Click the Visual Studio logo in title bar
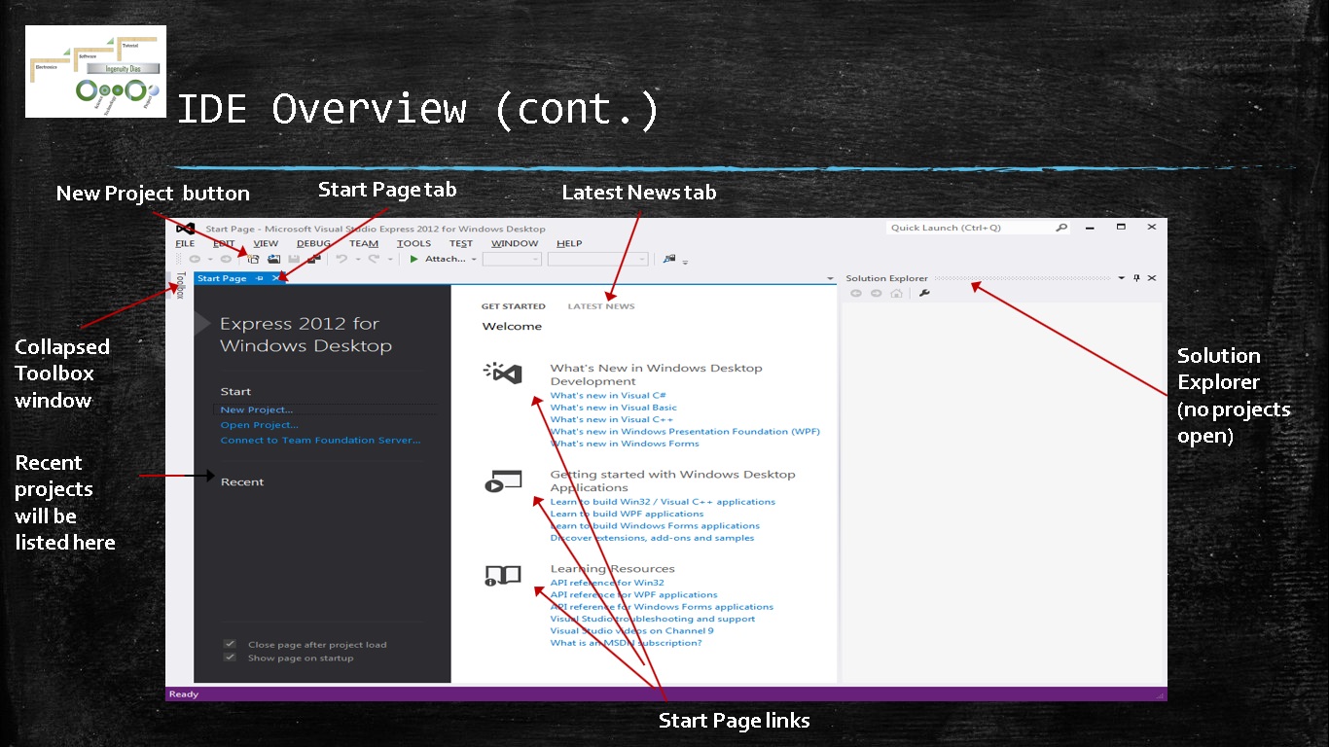The width and height of the screenshot is (1329, 747). pyautogui.click(x=186, y=229)
